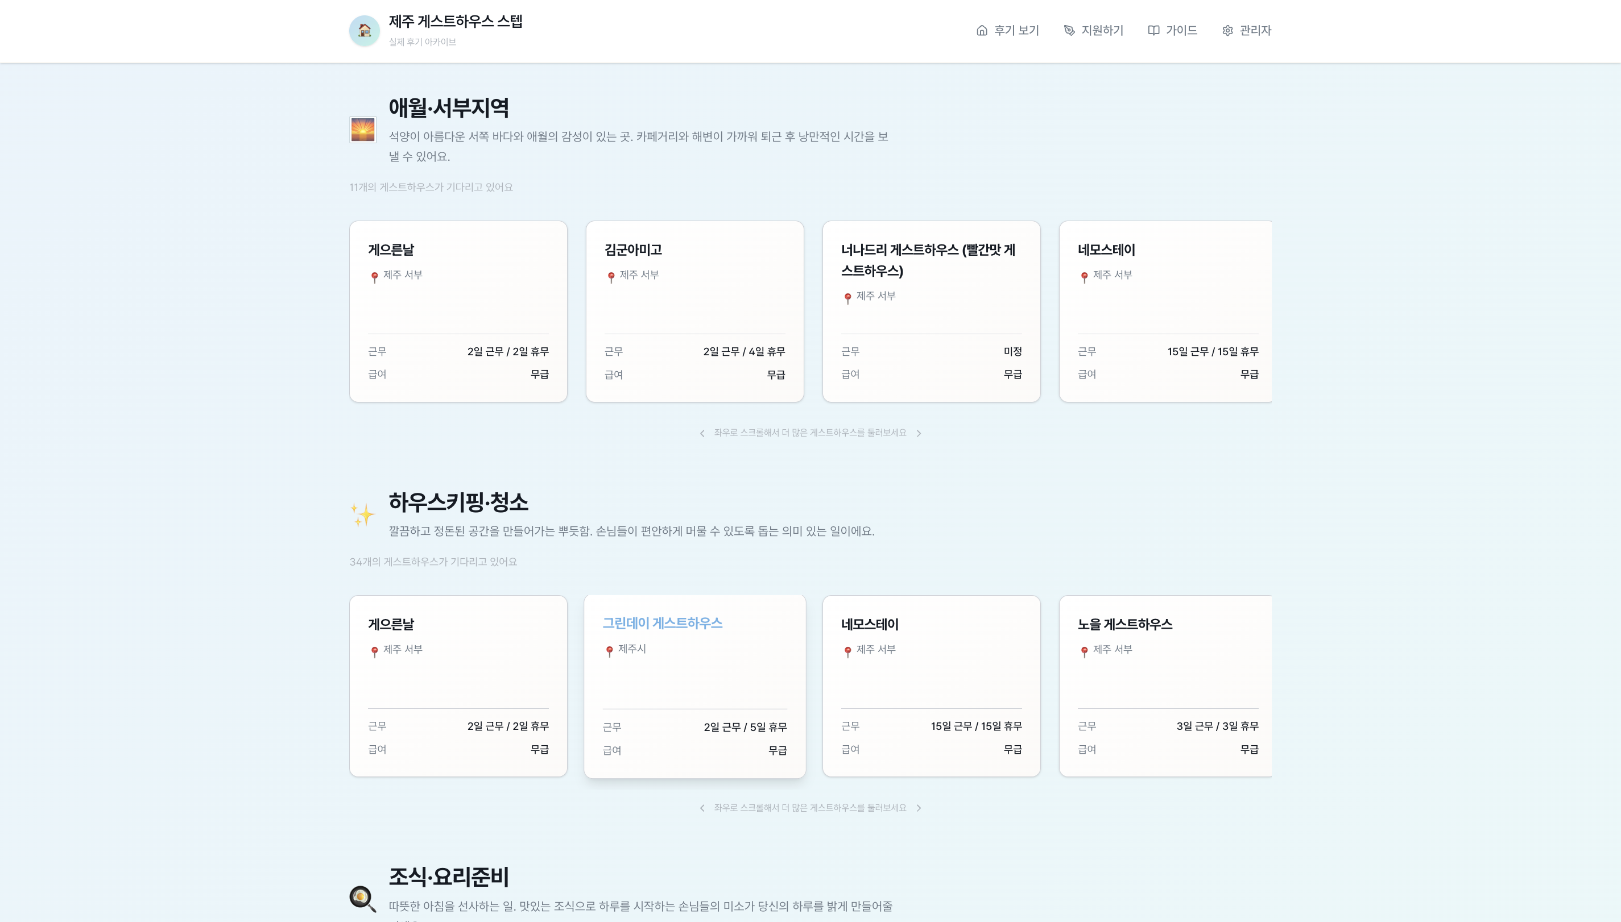This screenshot has width=1621, height=922.
Task: Click the pen icon beside 지원하기
Action: [1069, 30]
